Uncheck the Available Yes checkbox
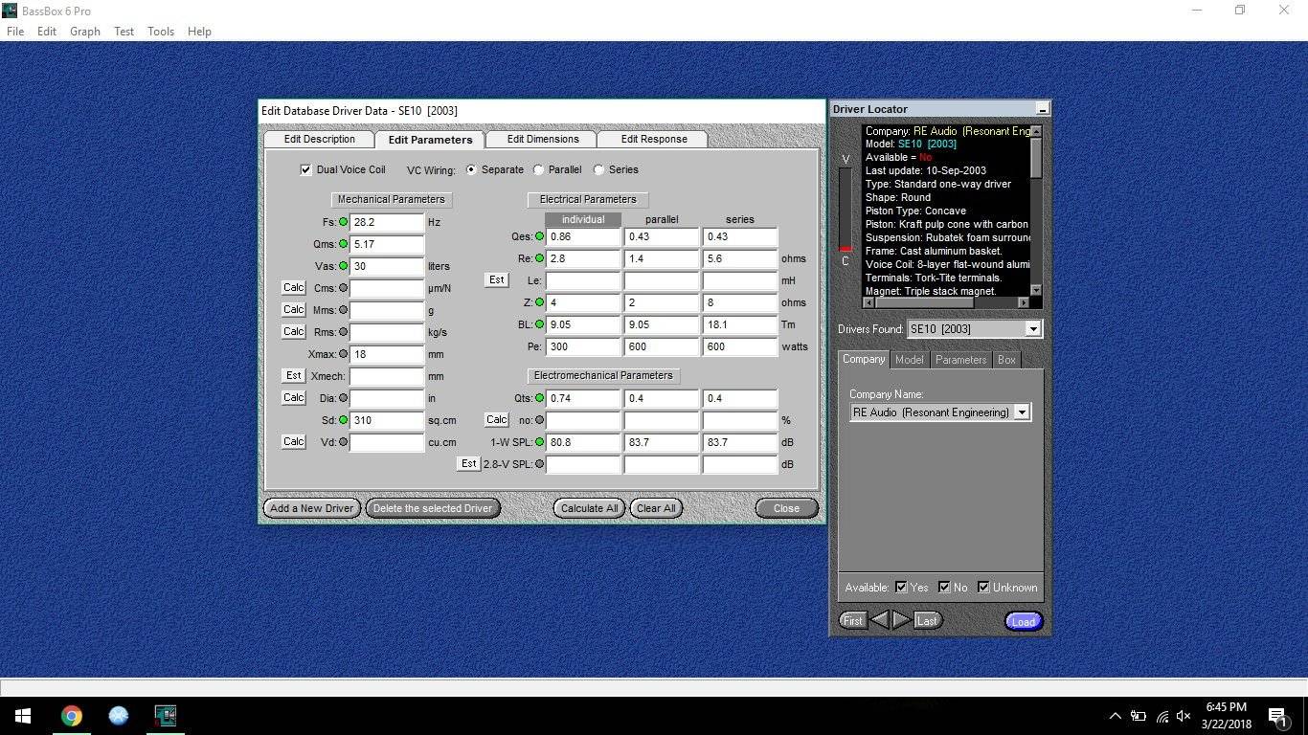Screen dimensions: 1308x735 click(901, 588)
